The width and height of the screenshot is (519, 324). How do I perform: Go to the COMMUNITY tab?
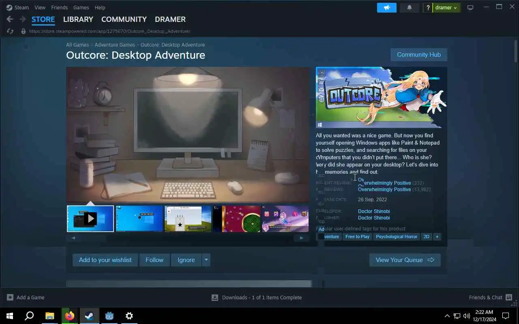(124, 19)
